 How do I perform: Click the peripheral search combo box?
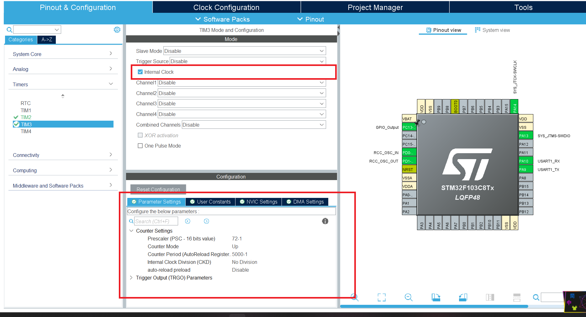(x=37, y=30)
